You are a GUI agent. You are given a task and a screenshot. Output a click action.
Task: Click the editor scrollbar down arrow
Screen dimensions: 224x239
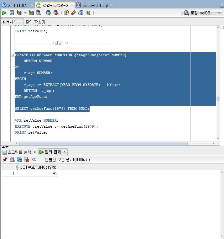coord(218,139)
